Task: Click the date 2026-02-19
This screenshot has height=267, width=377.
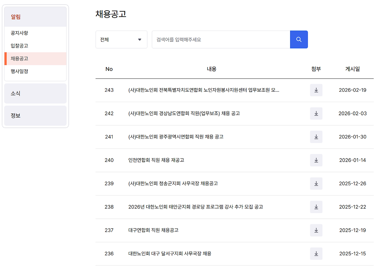Action: coord(353,90)
